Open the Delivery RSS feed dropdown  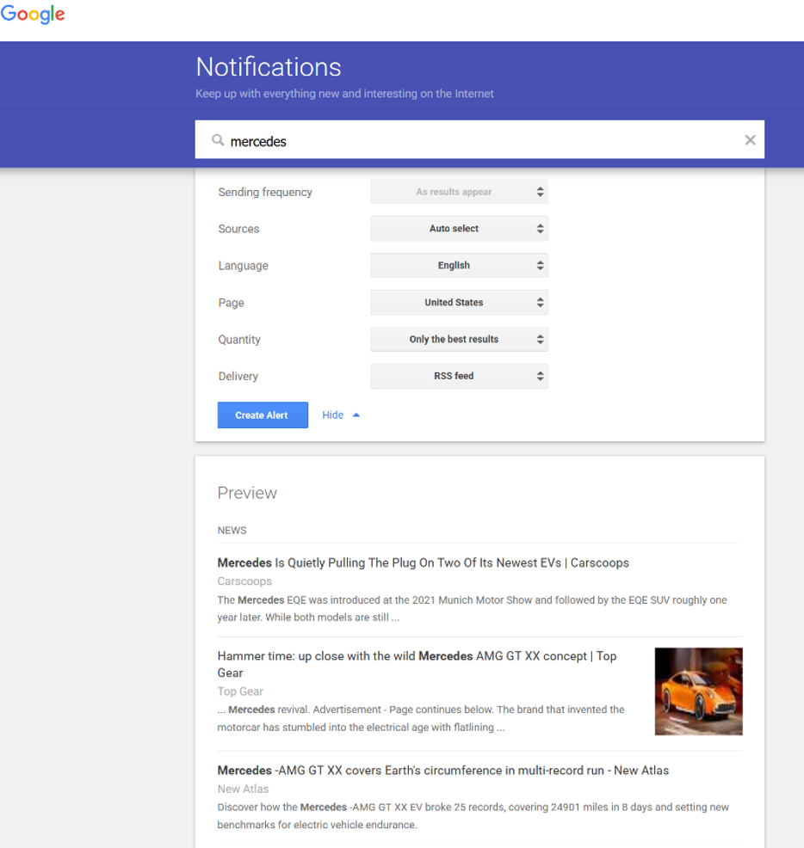(459, 376)
